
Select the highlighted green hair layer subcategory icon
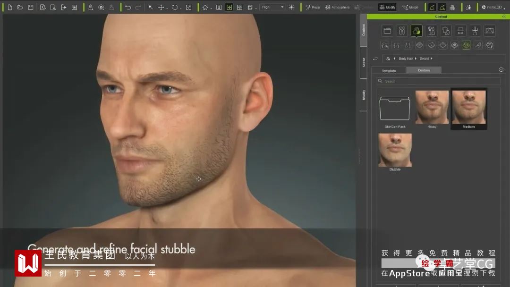pyautogui.click(x=466, y=45)
